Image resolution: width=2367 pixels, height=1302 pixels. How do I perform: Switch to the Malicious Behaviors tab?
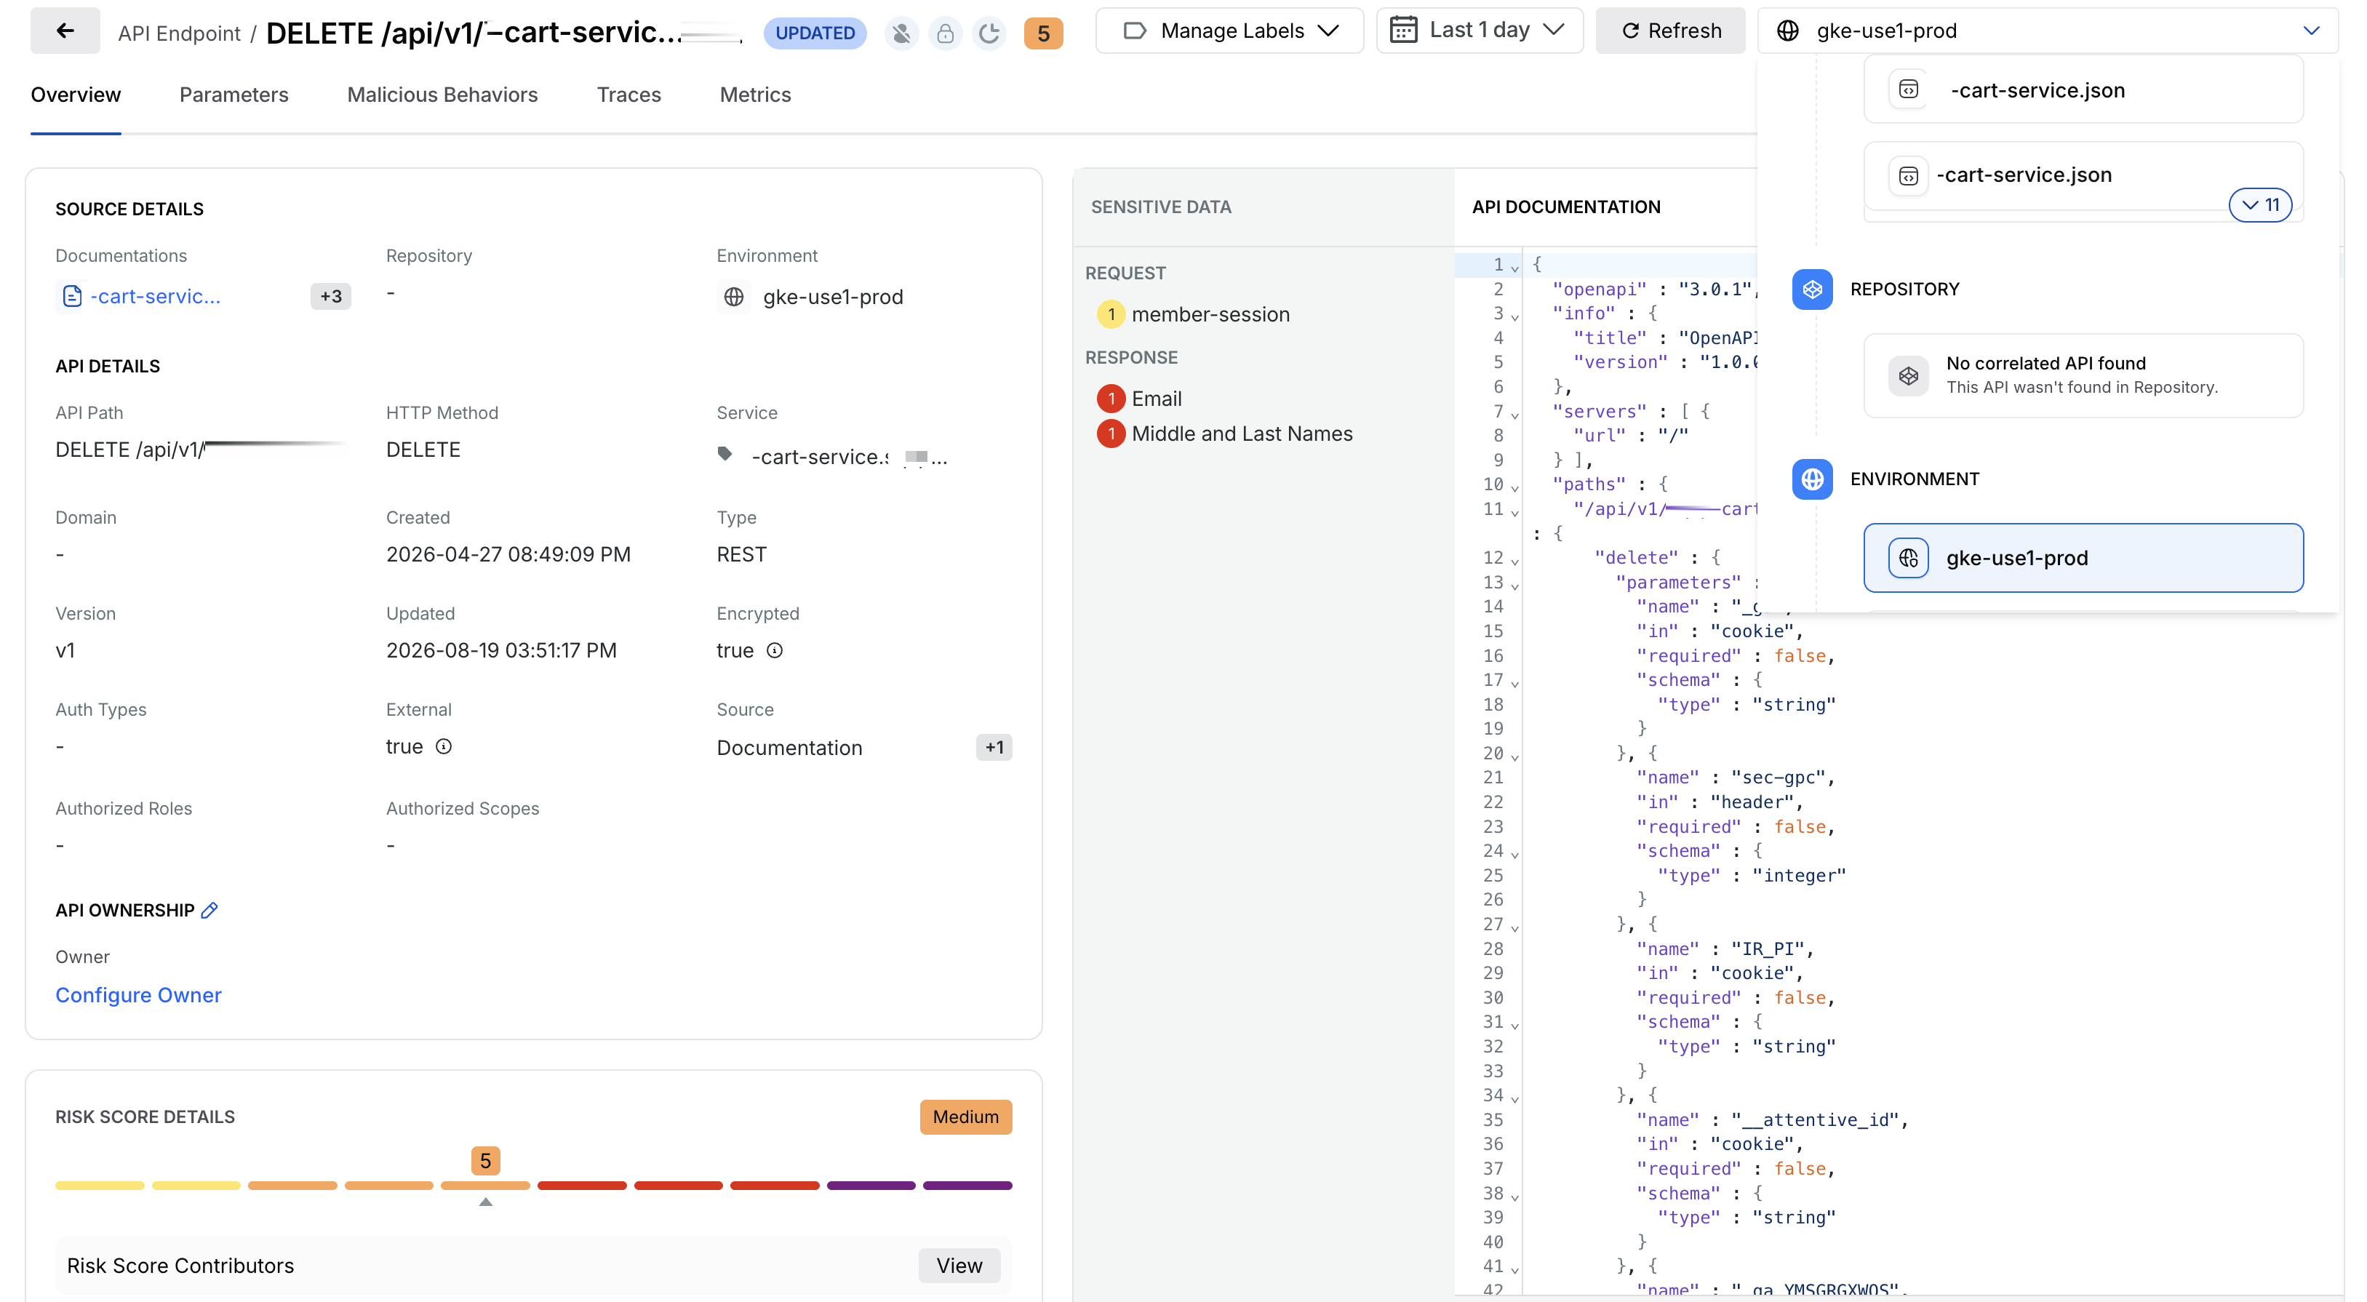click(x=442, y=95)
